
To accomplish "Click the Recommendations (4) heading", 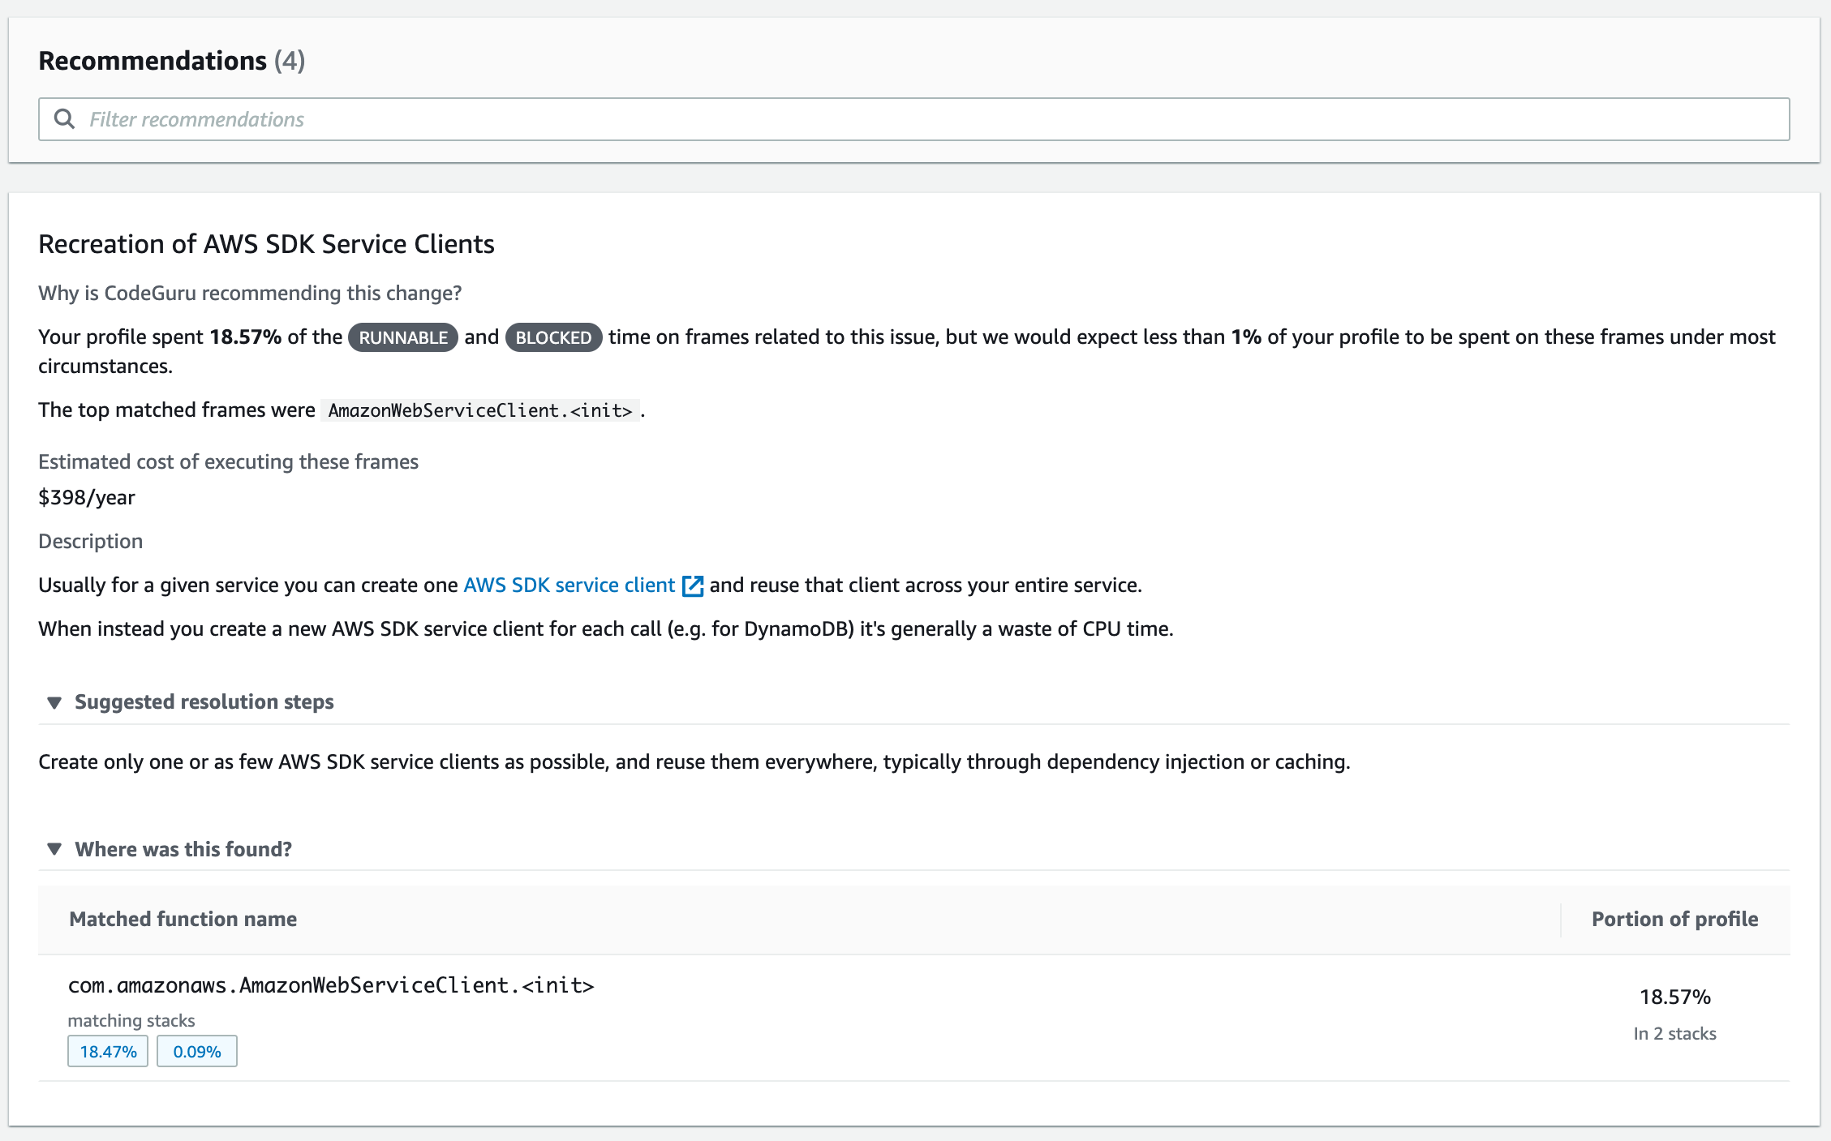I will (171, 61).
